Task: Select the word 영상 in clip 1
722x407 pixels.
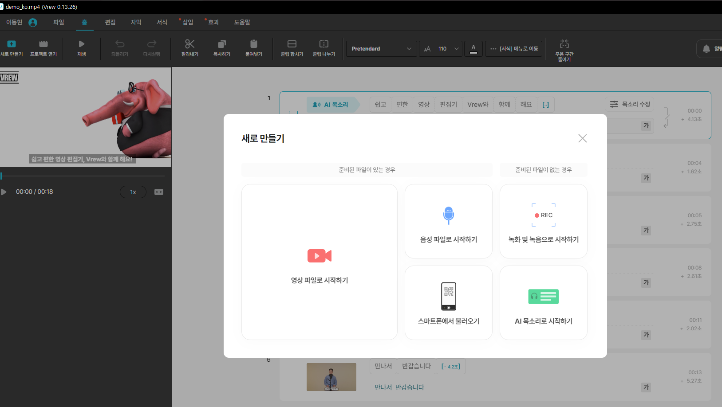Action: 424,105
